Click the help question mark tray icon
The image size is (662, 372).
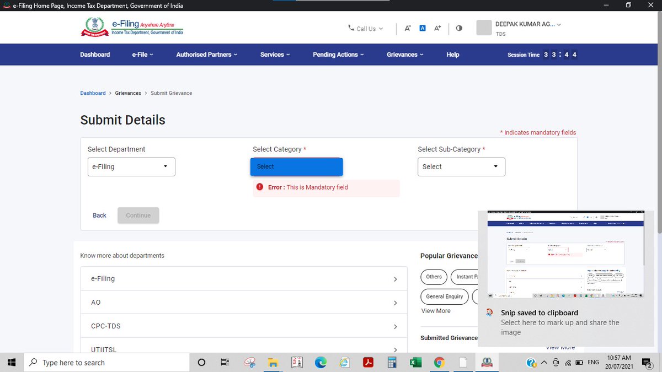(x=531, y=362)
